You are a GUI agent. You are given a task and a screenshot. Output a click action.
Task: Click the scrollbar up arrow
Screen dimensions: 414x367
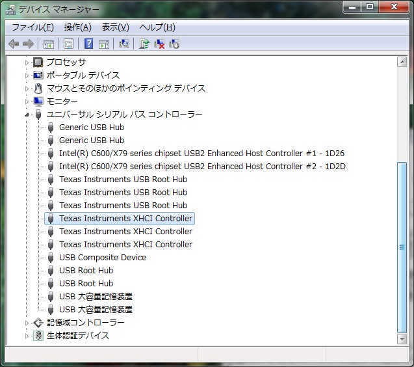tap(402, 62)
